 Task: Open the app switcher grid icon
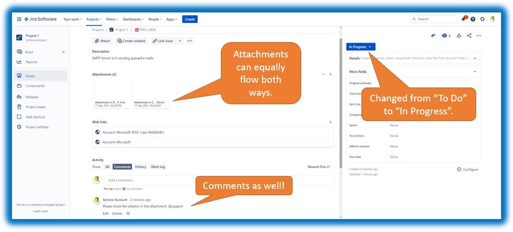tap(19, 19)
